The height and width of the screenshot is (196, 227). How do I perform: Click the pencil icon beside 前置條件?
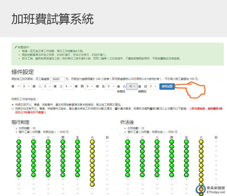click(x=16, y=47)
